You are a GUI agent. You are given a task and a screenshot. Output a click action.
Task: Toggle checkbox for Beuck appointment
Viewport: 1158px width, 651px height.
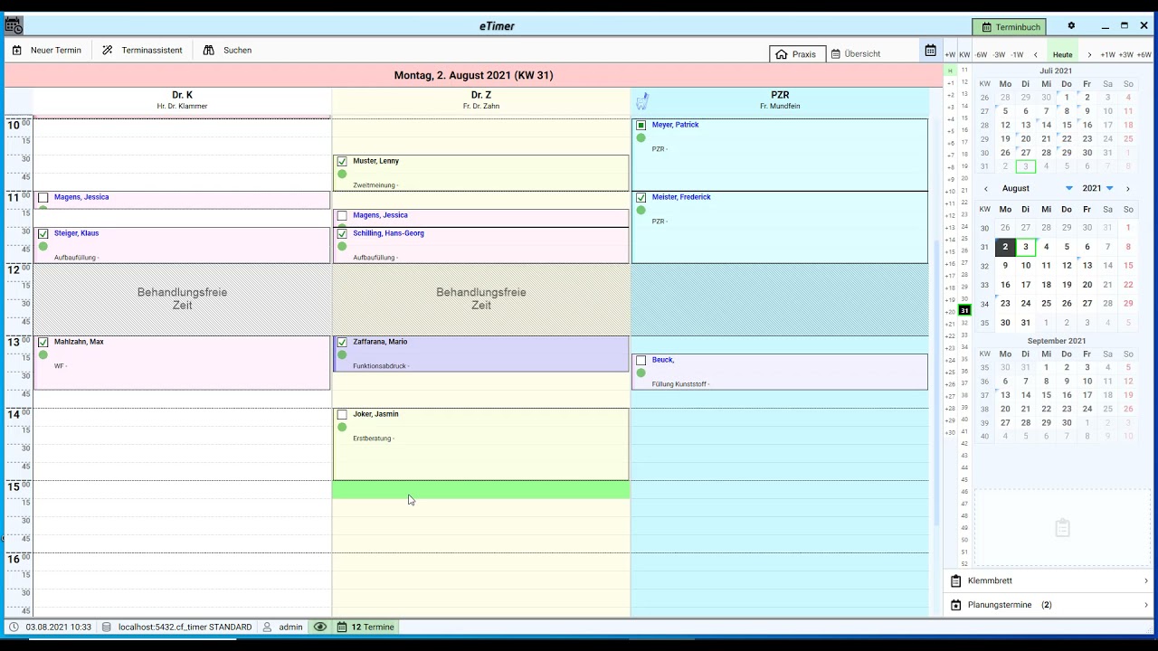coord(641,361)
